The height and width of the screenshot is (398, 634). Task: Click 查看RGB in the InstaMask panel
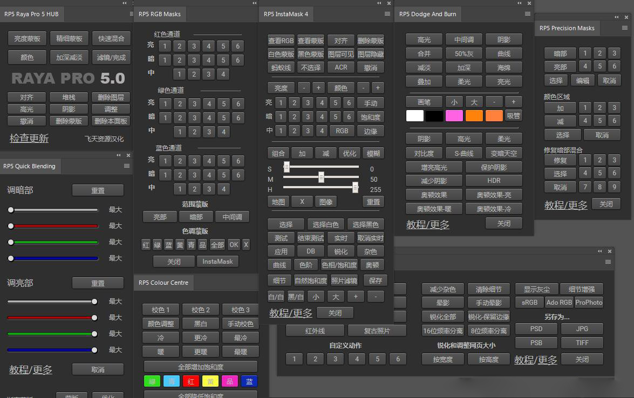coord(281,41)
